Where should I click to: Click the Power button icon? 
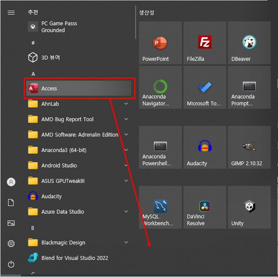point(11,264)
